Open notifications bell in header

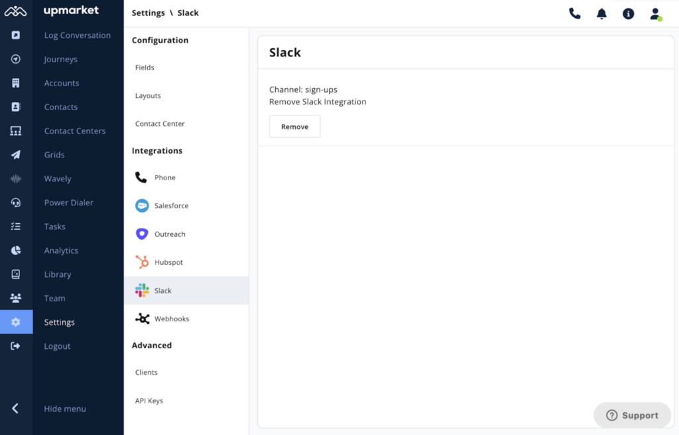pos(601,14)
